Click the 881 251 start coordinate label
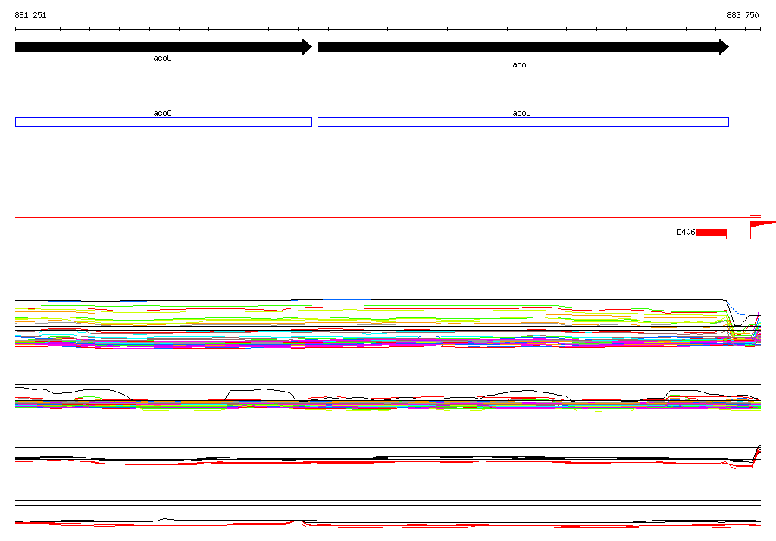The image size is (776, 541). 30,15
